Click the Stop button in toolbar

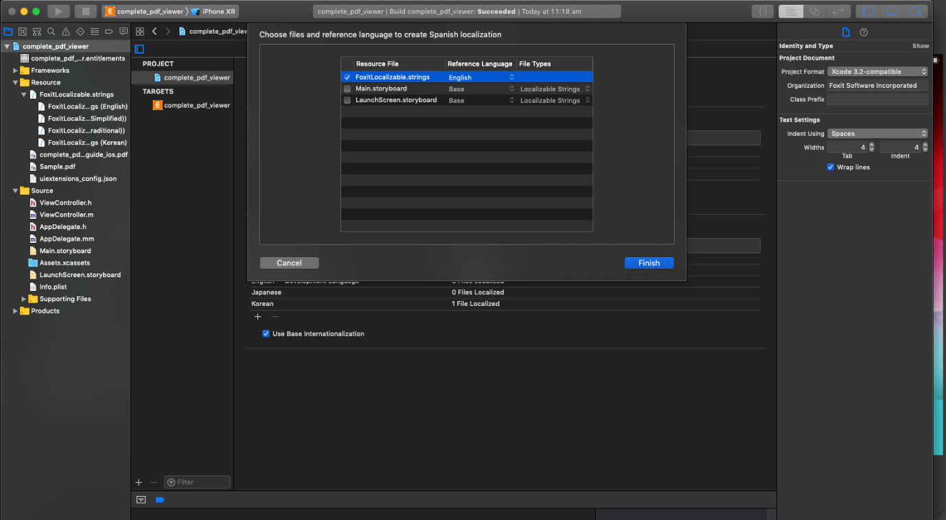[86, 12]
